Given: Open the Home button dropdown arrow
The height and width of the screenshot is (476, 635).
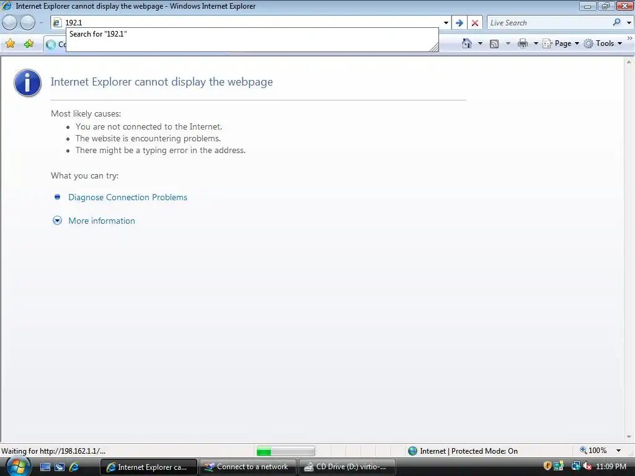Looking at the screenshot, I should point(480,43).
